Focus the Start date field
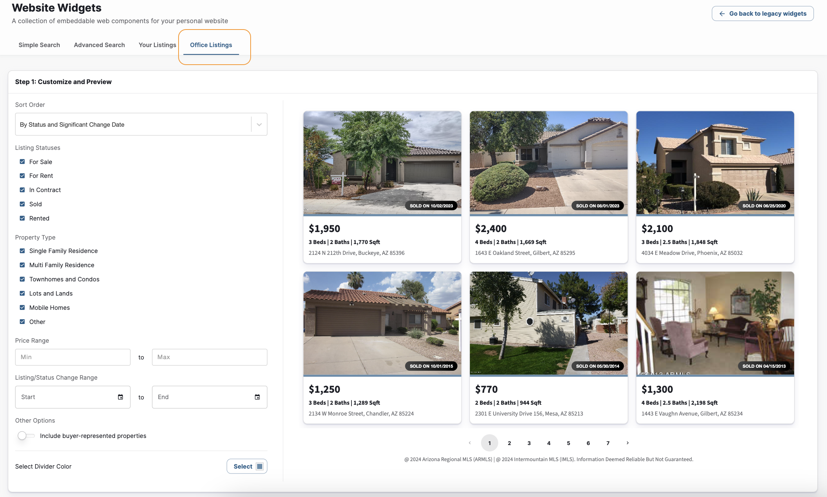The image size is (827, 497). pyautogui.click(x=73, y=397)
